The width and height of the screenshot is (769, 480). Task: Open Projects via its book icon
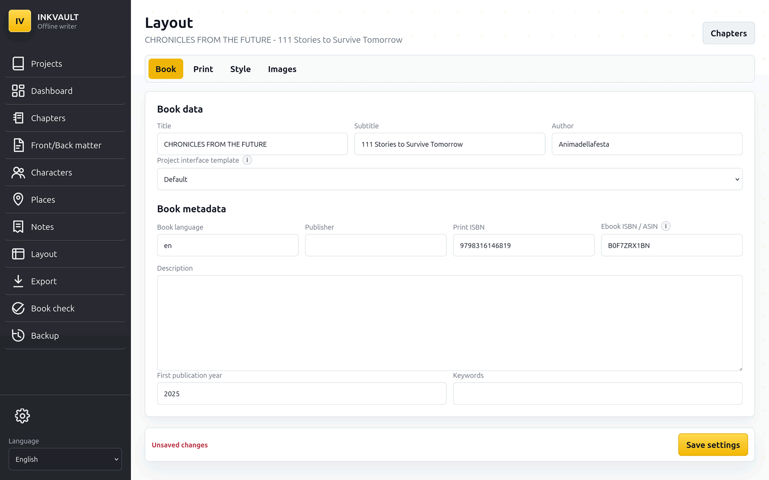[18, 64]
